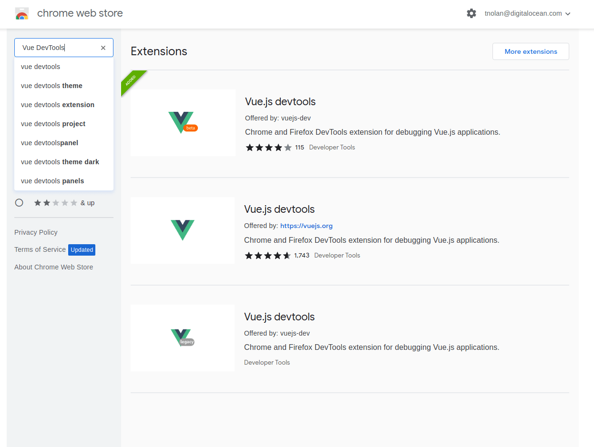Select the 'vue devtools theme' suggestion

pos(51,86)
